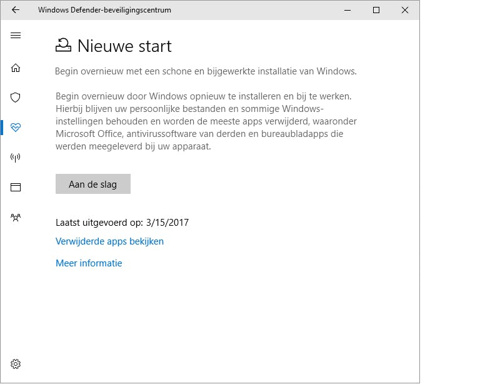Open Firewall & network protection icon

click(x=16, y=157)
